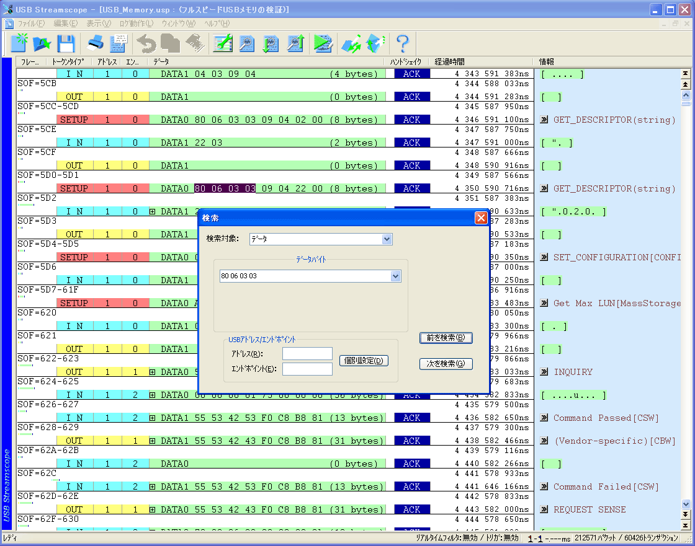Close the 検索 dialog
The image size is (695, 546).
(480, 218)
